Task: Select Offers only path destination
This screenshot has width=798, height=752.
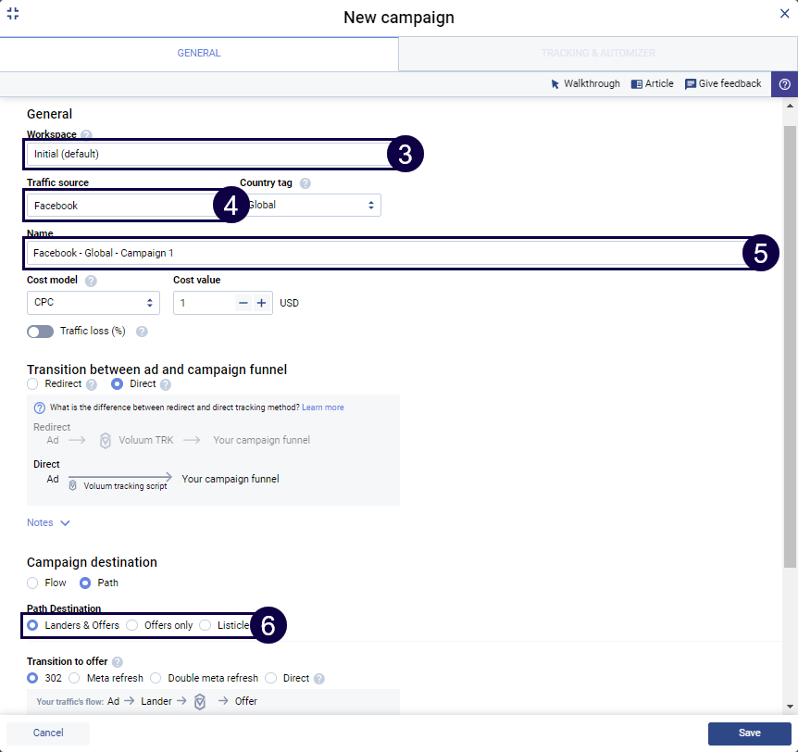Action: click(x=132, y=626)
